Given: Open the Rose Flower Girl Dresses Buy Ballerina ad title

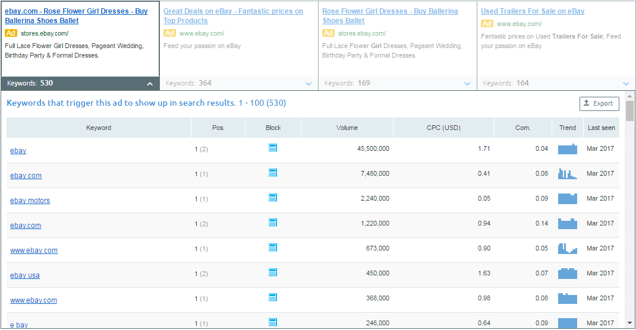Looking at the screenshot, I should tap(390, 16).
